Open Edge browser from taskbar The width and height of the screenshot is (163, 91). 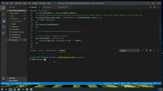(x=23, y=89)
